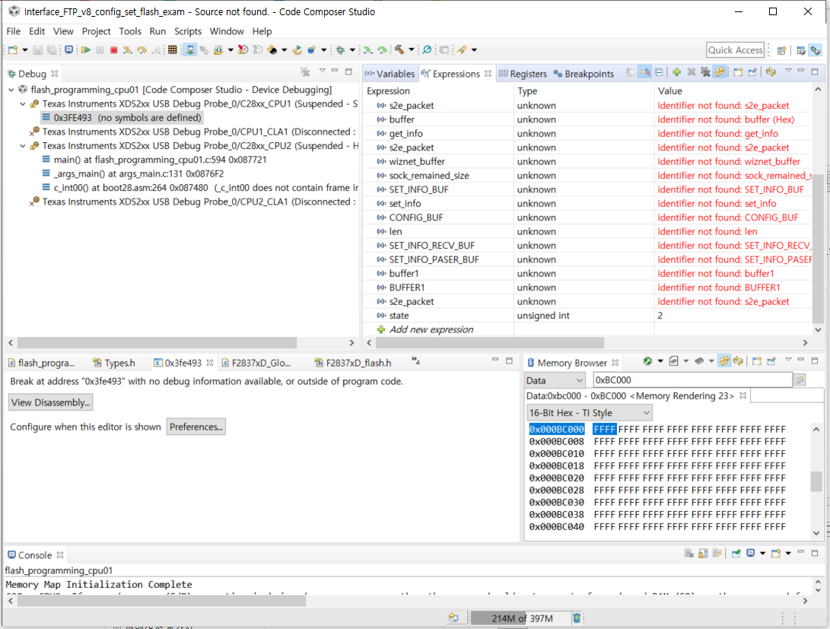Toggle Continuous Refresh in Expressions toolbar
This screenshot has height=629, width=830.
720,72
